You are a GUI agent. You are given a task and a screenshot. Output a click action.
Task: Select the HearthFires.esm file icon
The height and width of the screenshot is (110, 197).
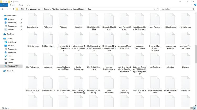(155, 19)
